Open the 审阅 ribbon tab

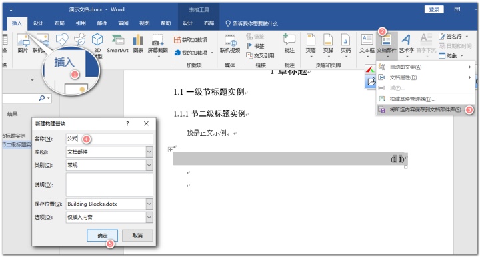pos(123,23)
